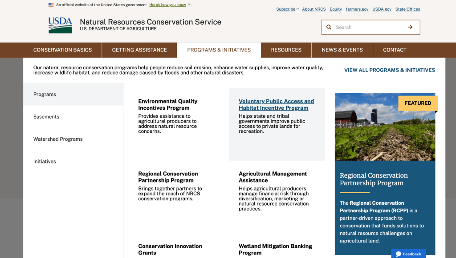The height and width of the screenshot is (258, 456).
Task: Click into the Search text field
Action: (369, 27)
